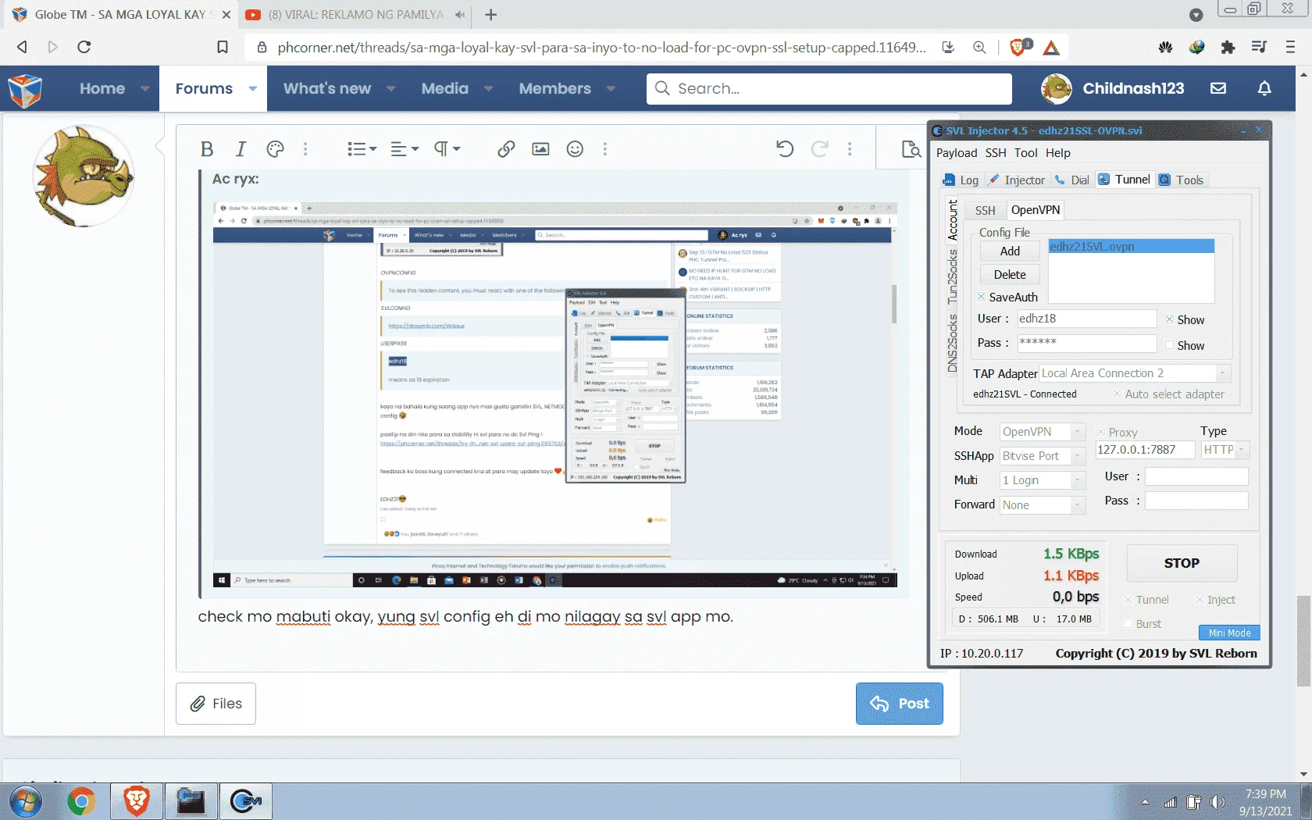
Task: Click the Add config file button
Action: pos(1010,251)
